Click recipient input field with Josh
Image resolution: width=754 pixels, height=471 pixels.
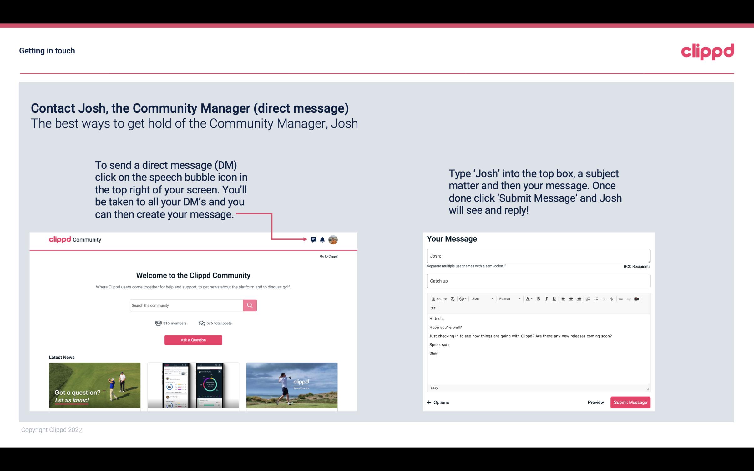coord(539,256)
